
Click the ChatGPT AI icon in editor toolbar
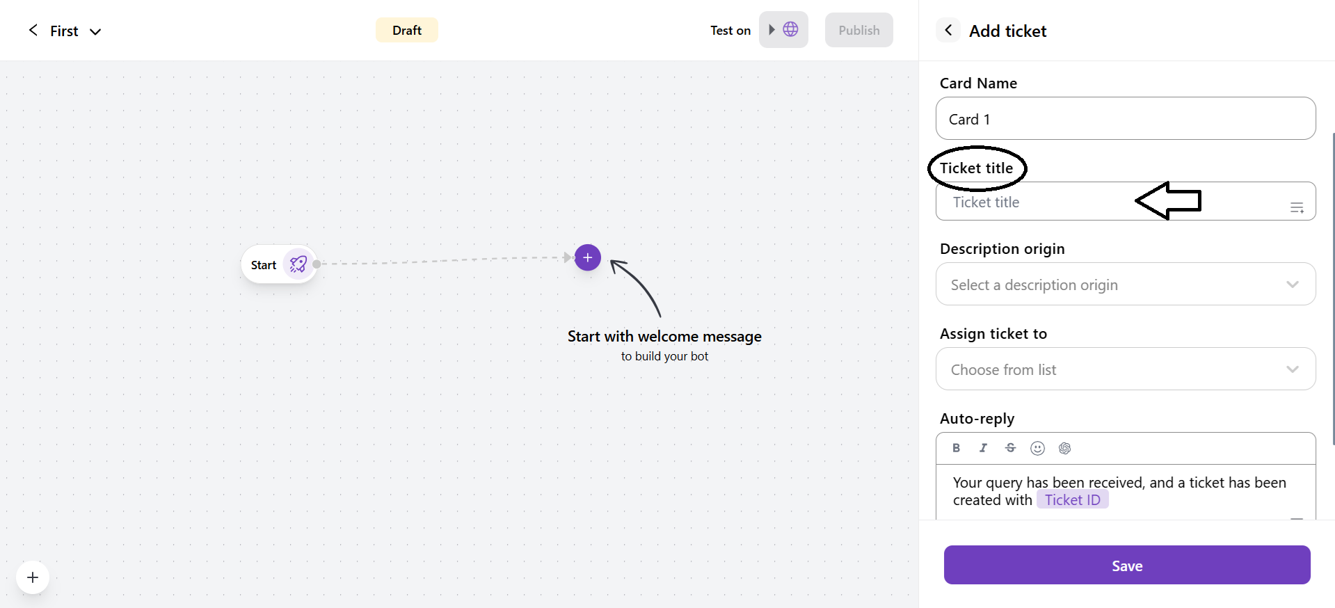click(1064, 448)
